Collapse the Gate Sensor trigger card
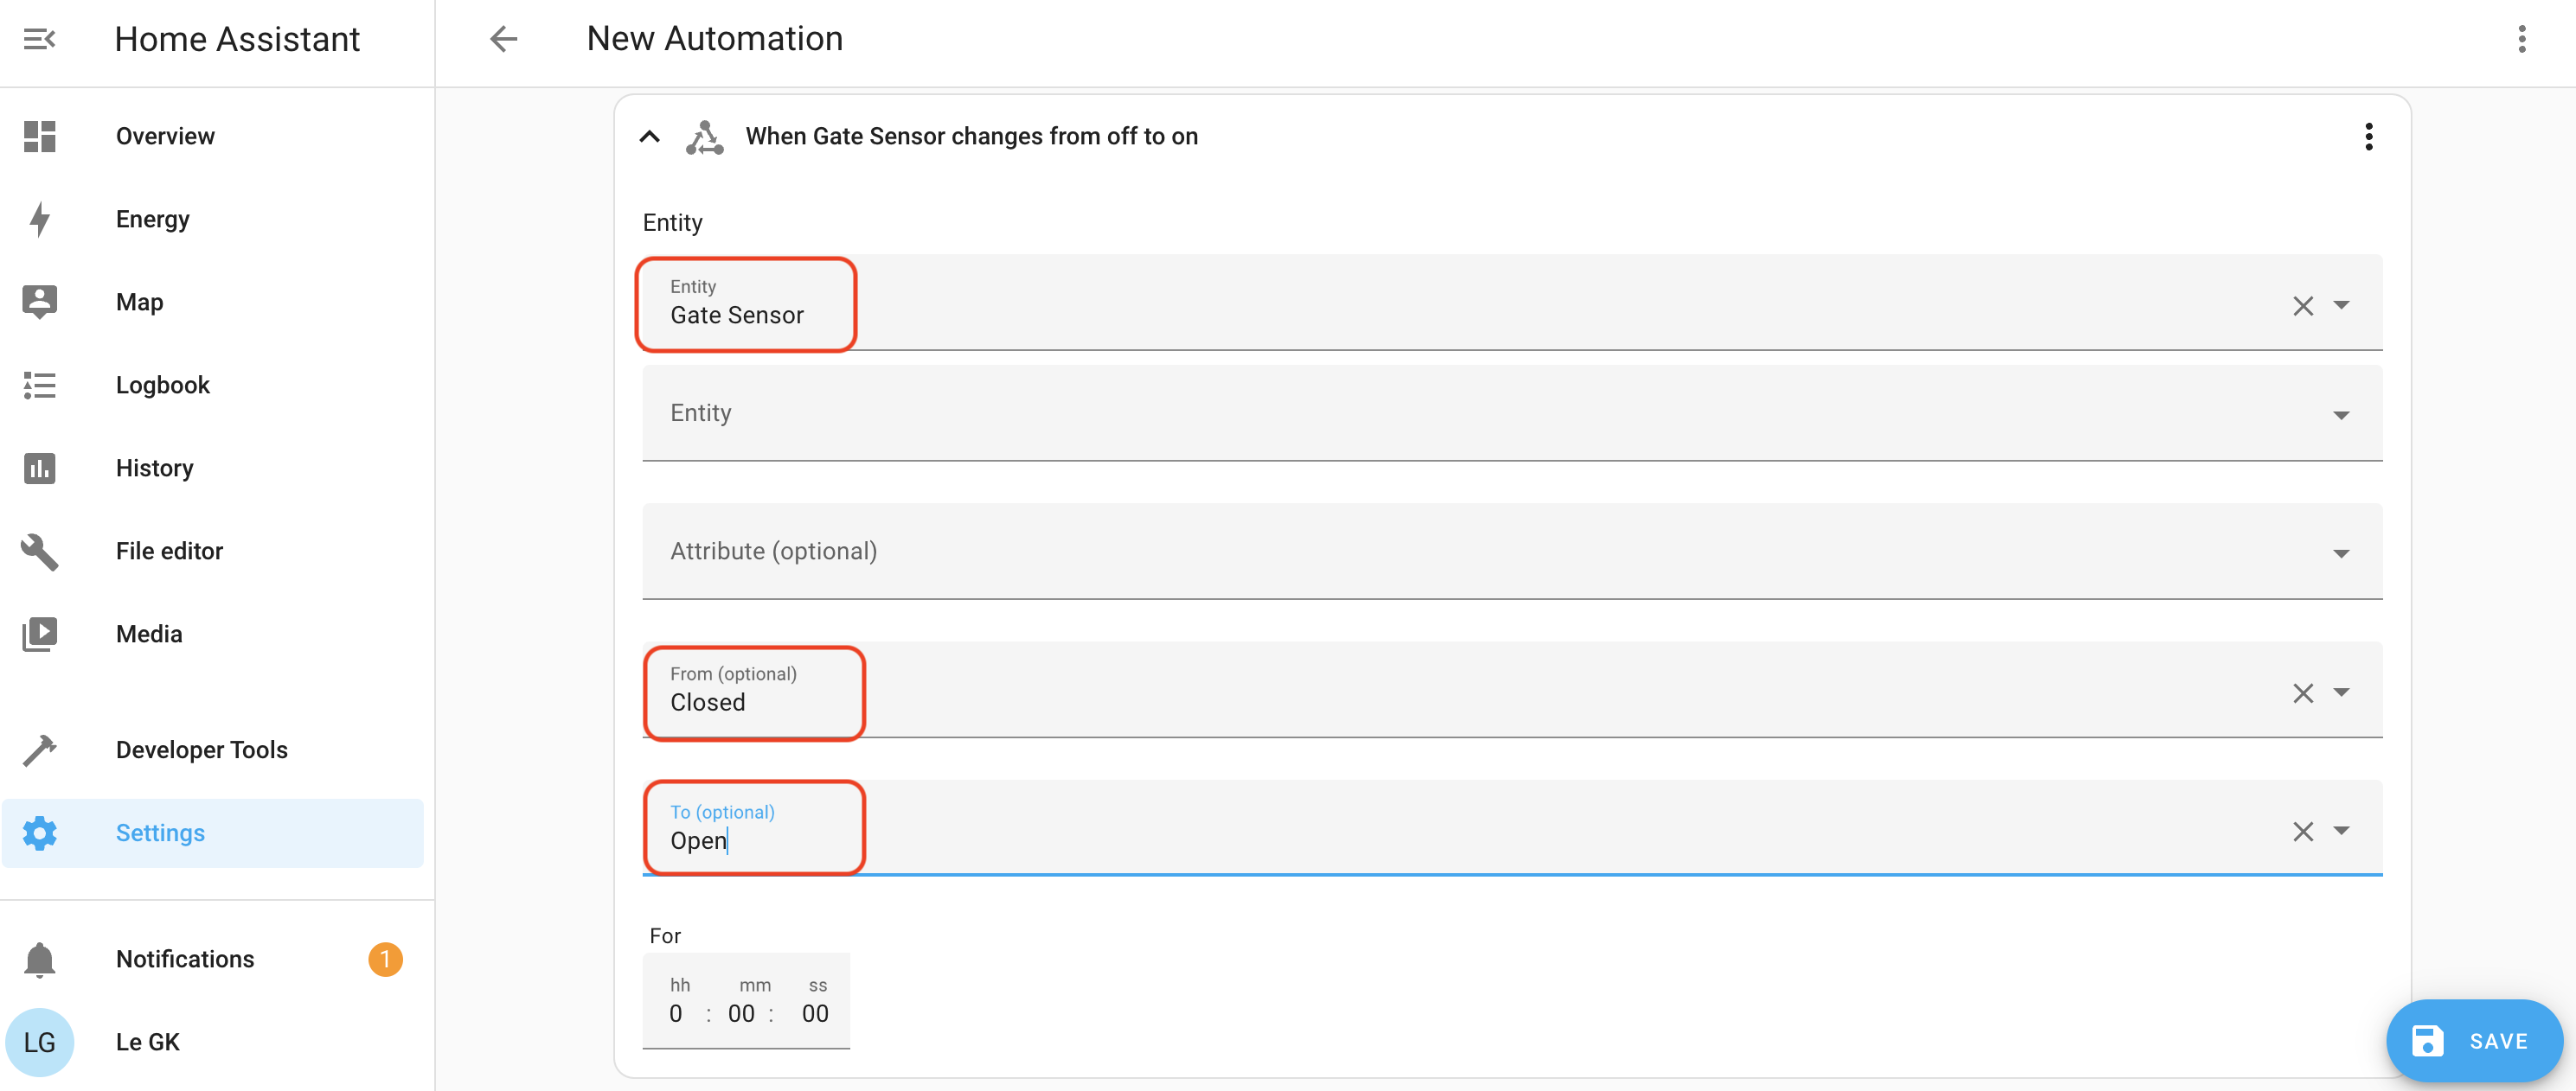The height and width of the screenshot is (1091, 2576). [x=649, y=136]
